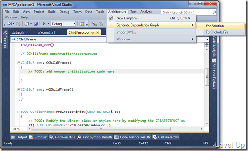Click the Toolbox wrench icon in sidebar
248x151 pixels.
point(5,32)
